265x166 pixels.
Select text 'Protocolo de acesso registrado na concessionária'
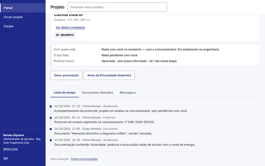pyautogui.click(x=88, y=122)
